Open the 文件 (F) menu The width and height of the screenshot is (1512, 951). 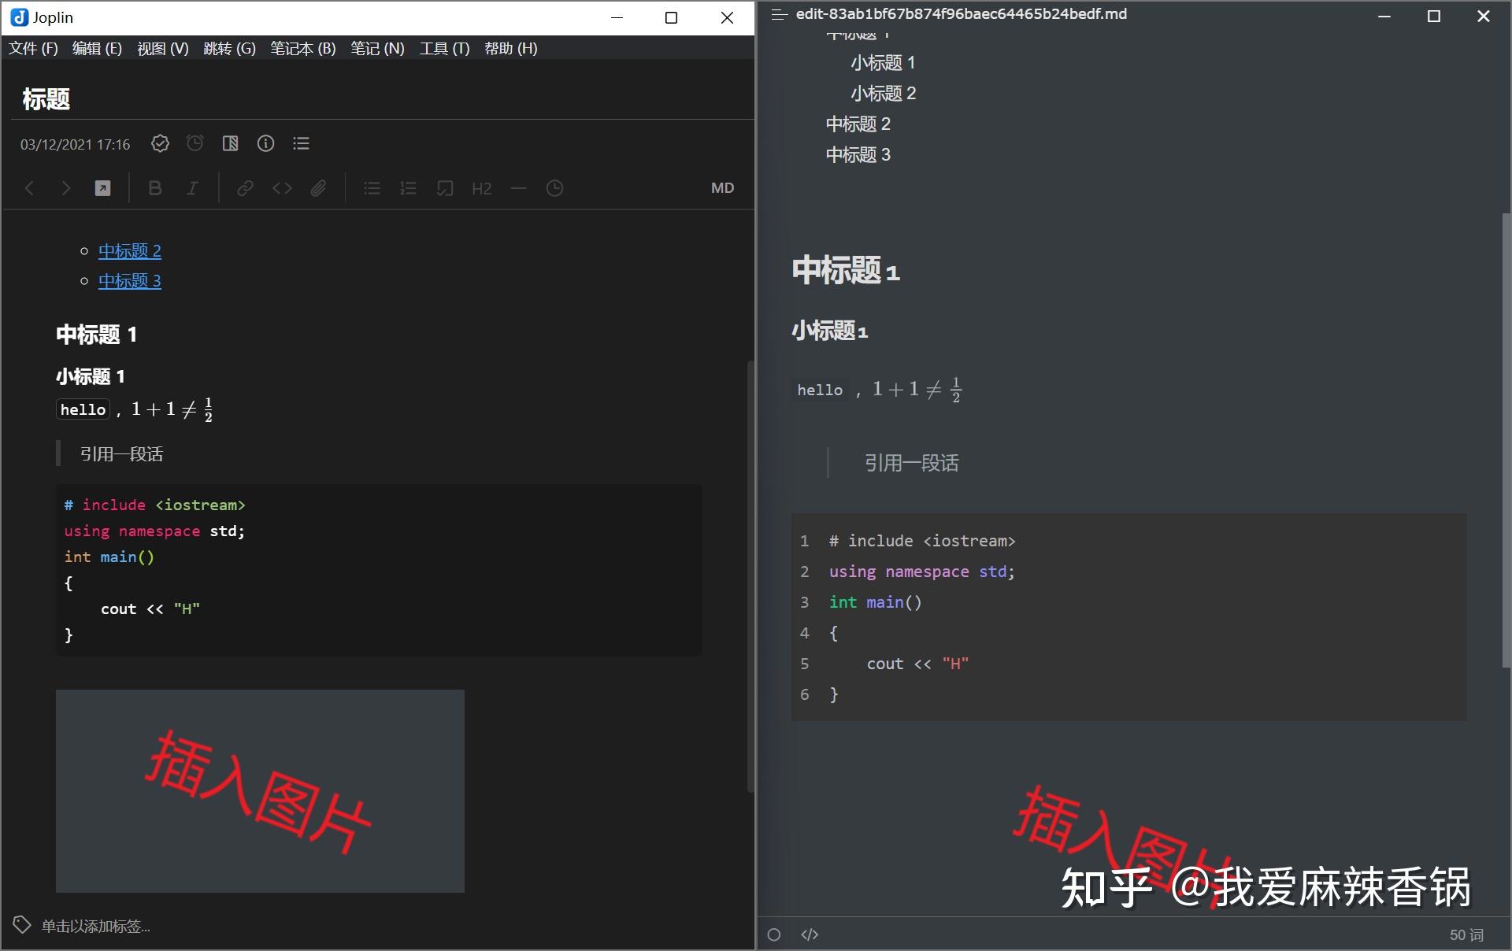tap(31, 48)
